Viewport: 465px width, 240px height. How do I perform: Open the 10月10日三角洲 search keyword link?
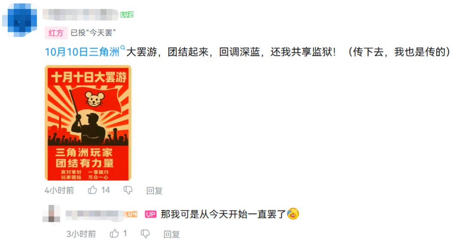[x=82, y=52]
